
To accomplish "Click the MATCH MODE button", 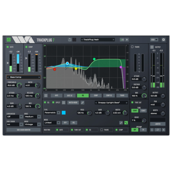I will coord(73,103).
